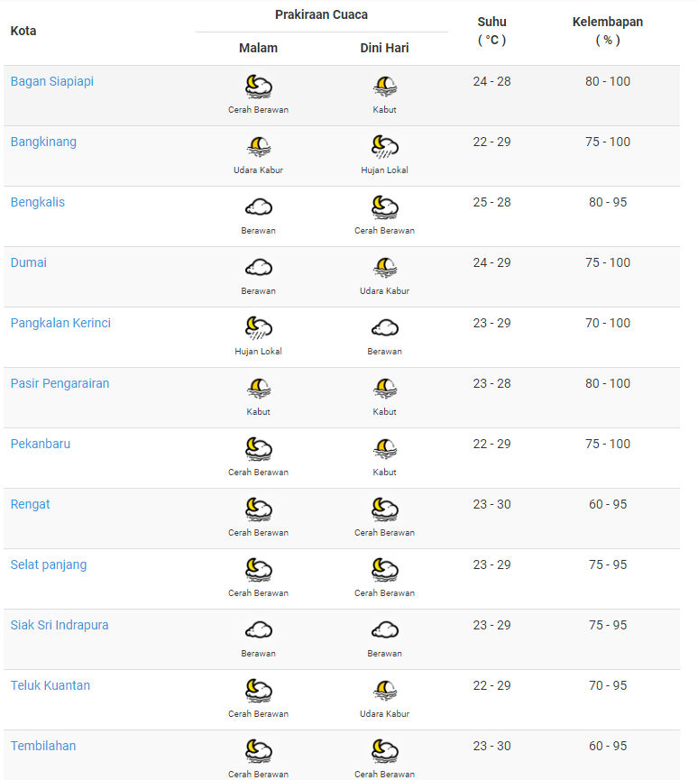Viewport: 698px width, 780px height.
Task: Open the Pekanbaru forecast link
Action: click(x=41, y=444)
